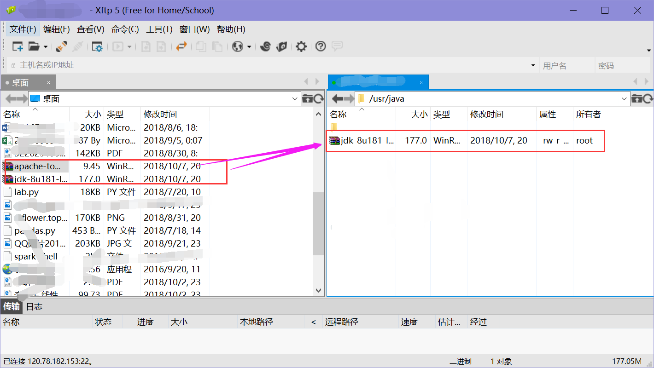Open the sessions folder icon

coord(34,46)
